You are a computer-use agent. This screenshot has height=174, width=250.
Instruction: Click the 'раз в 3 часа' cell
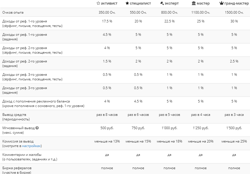234,115
